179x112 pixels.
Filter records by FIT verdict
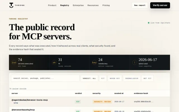point(103,78)
